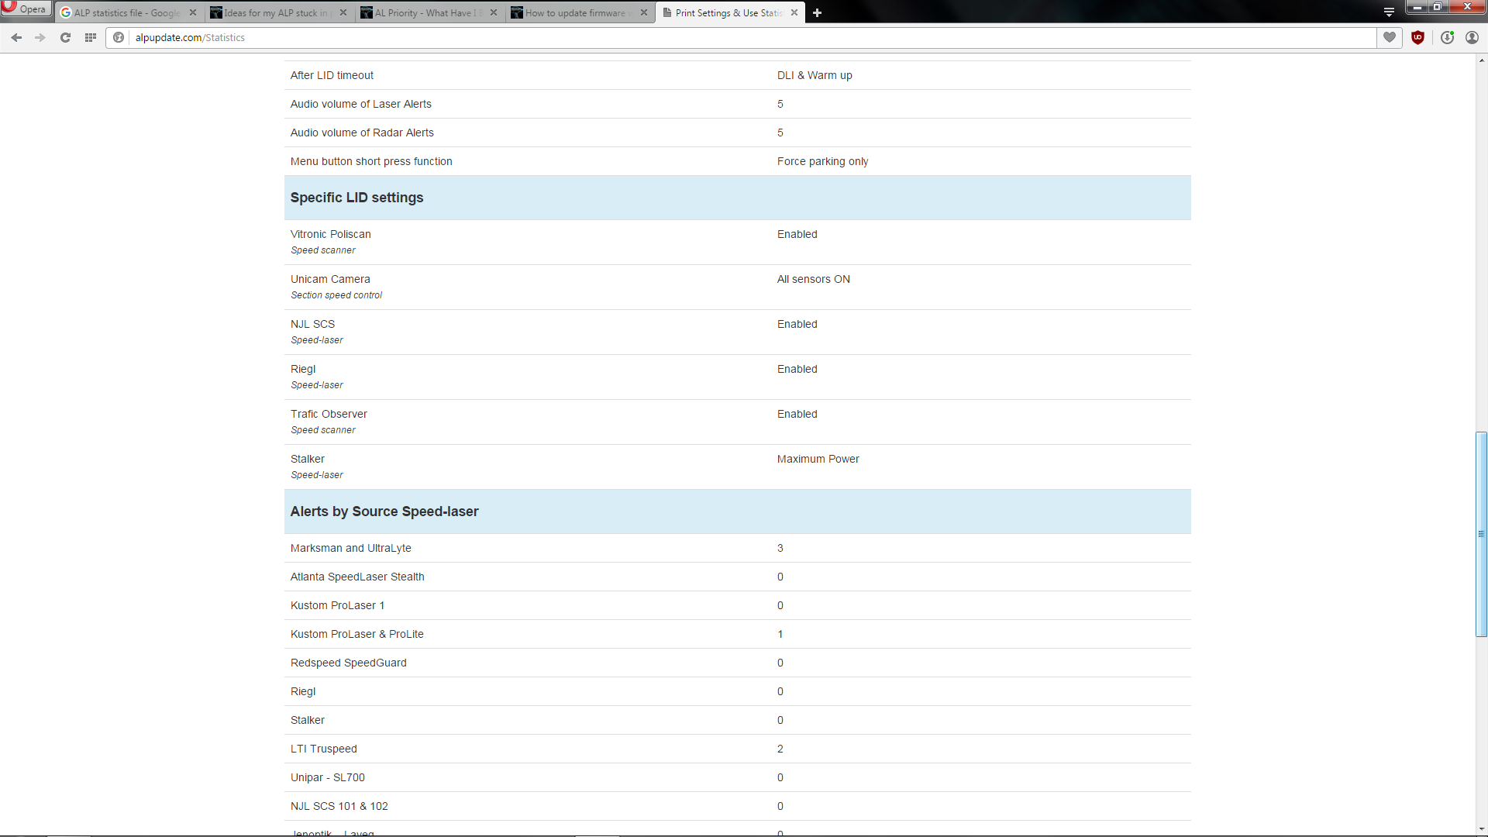Click the browser back arrow
The image size is (1488, 837).
[16, 37]
